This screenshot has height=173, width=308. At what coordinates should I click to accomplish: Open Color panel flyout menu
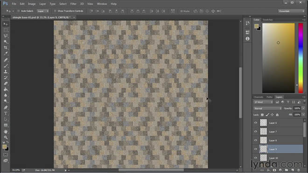coord(304,20)
